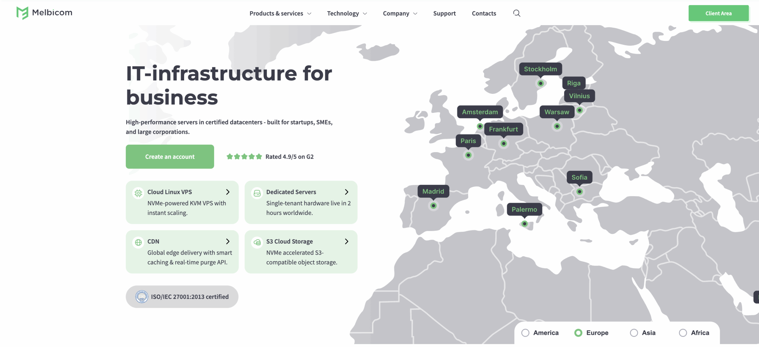Click the ISO 27001 certification badge icon
This screenshot has height=347, width=759.
click(x=142, y=297)
